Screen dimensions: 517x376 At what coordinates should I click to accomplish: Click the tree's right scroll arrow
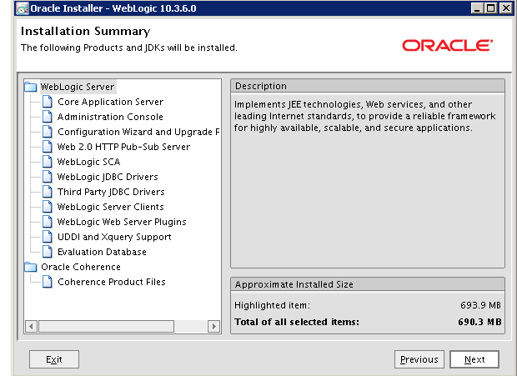pos(213,327)
